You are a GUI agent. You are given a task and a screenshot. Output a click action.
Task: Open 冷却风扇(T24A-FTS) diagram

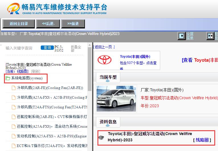point(52,107)
